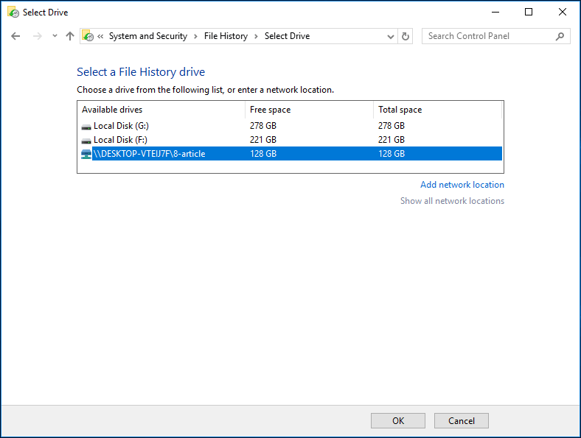Navigate to File History breadcrumb

pos(226,36)
